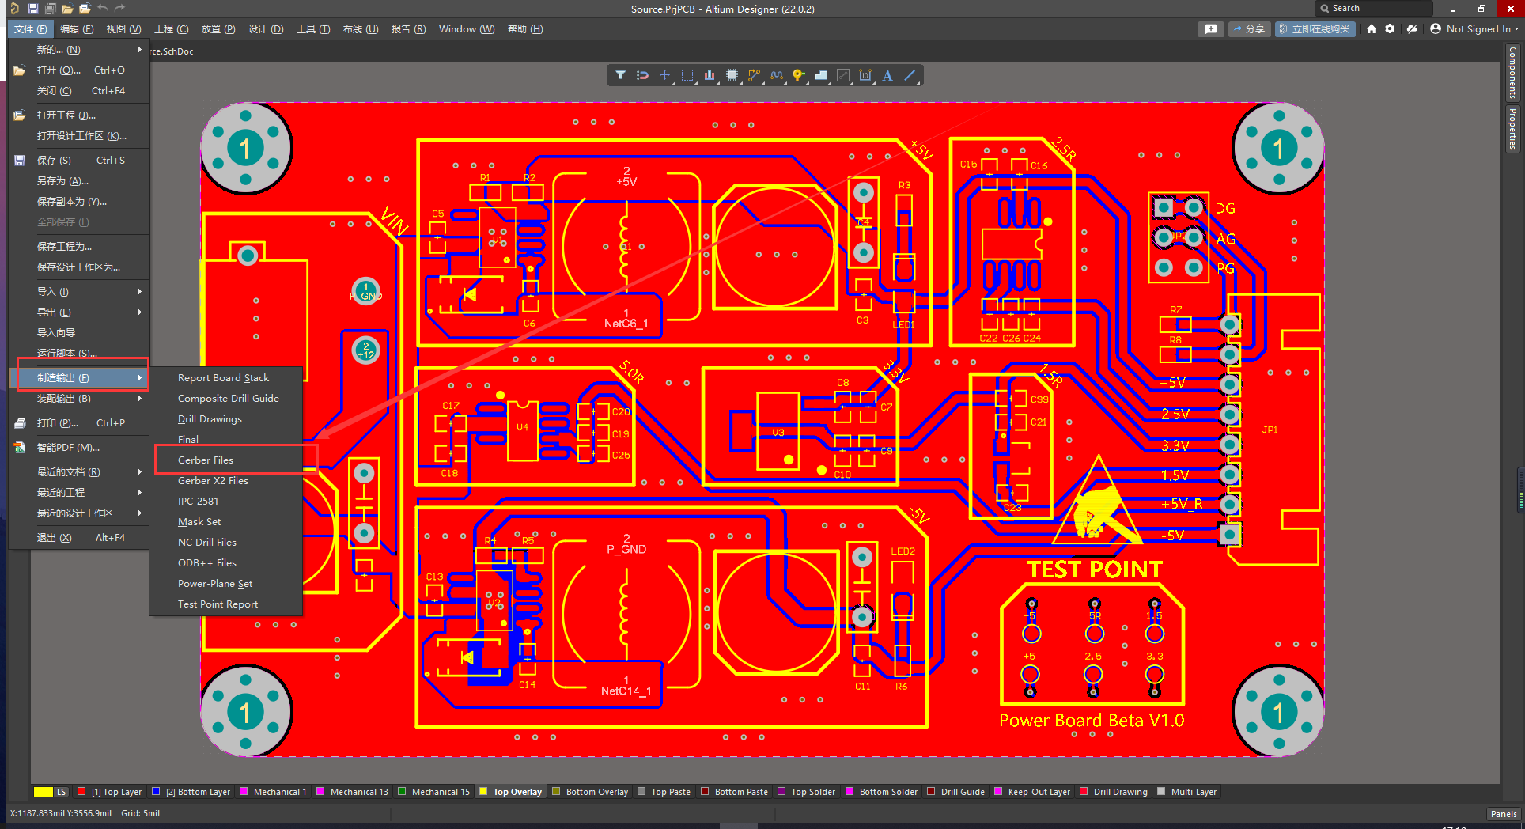This screenshot has width=1525, height=829.
Task: Select the Place Component chip icon
Action: 732,75
